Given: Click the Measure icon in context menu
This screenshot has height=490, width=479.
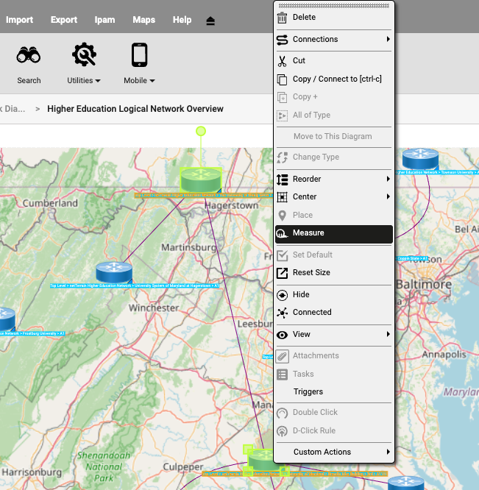Looking at the screenshot, I should pyautogui.click(x=282, y=234).
